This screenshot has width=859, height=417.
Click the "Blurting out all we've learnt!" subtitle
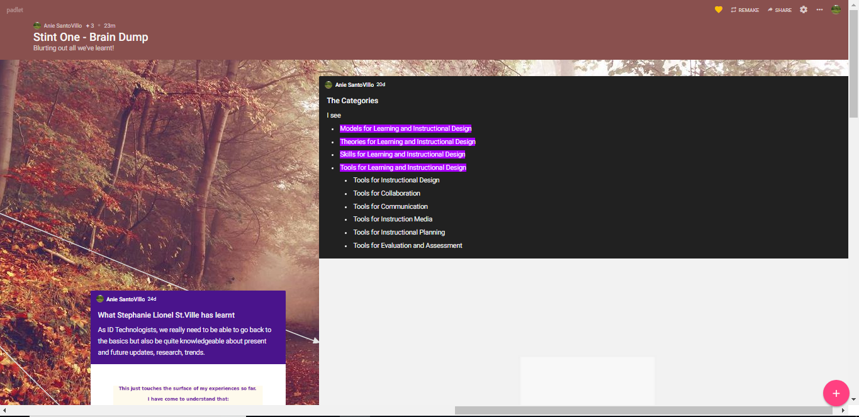pos(74,48)
